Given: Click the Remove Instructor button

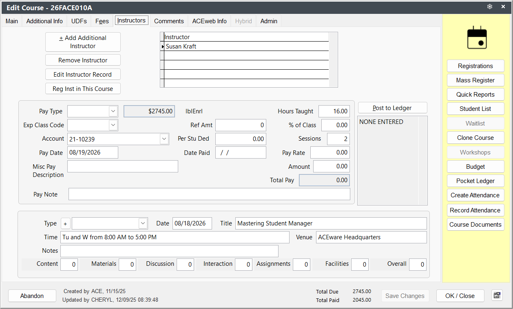Looking at the screenshot, I should point(83,60).
